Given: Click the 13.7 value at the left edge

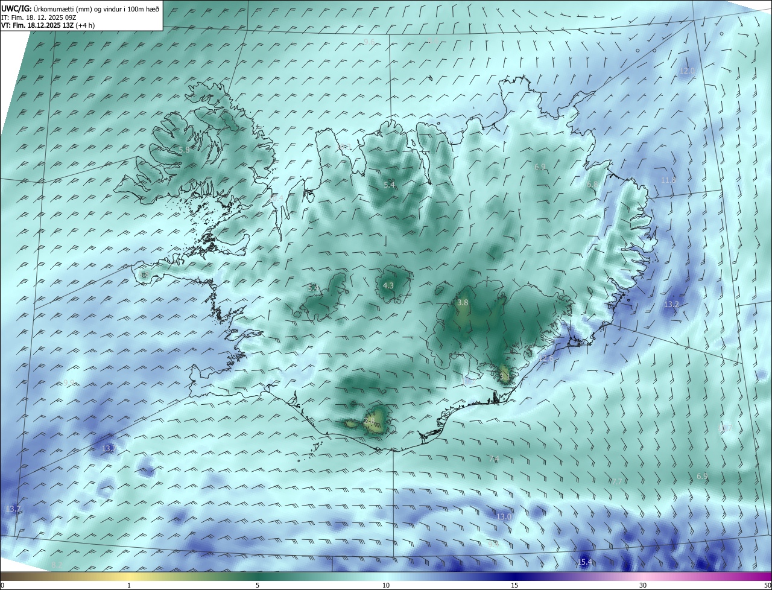Looking at the screenshot, I should point(13,509).
